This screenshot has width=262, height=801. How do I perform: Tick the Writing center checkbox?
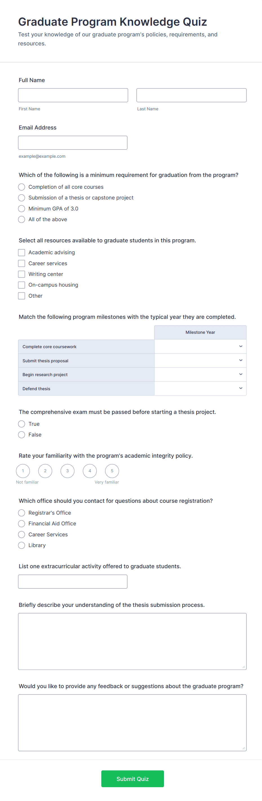pos(21,274)
